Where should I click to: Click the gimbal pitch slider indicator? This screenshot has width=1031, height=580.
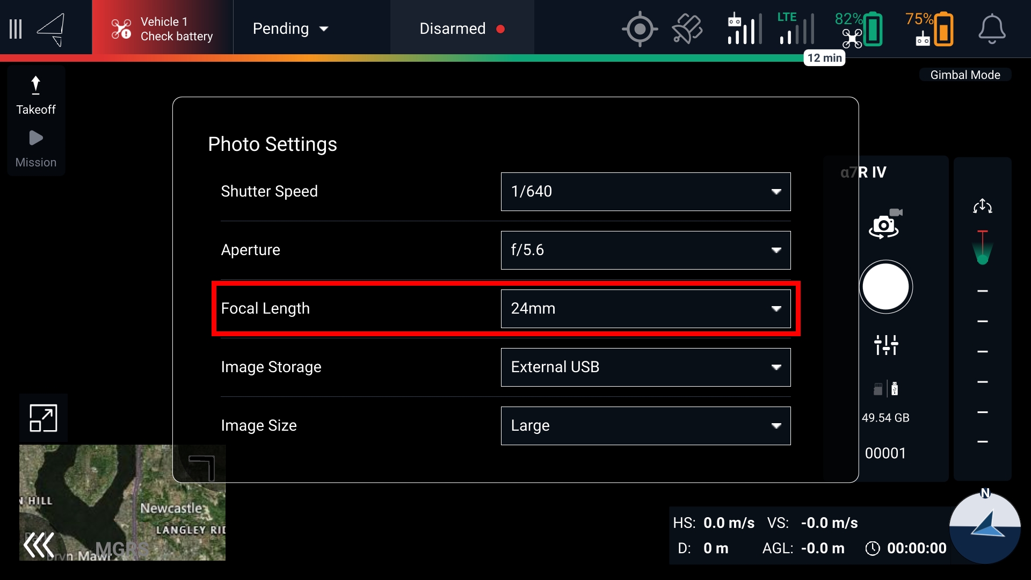point(983,249)
